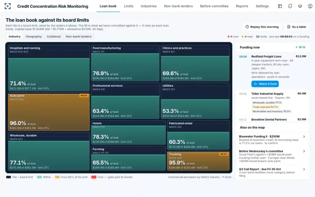The height and width of the screenshot is (197, 315).
Task: Open Hotels tile
Action: pyautogui.click(x=128, y=133)
